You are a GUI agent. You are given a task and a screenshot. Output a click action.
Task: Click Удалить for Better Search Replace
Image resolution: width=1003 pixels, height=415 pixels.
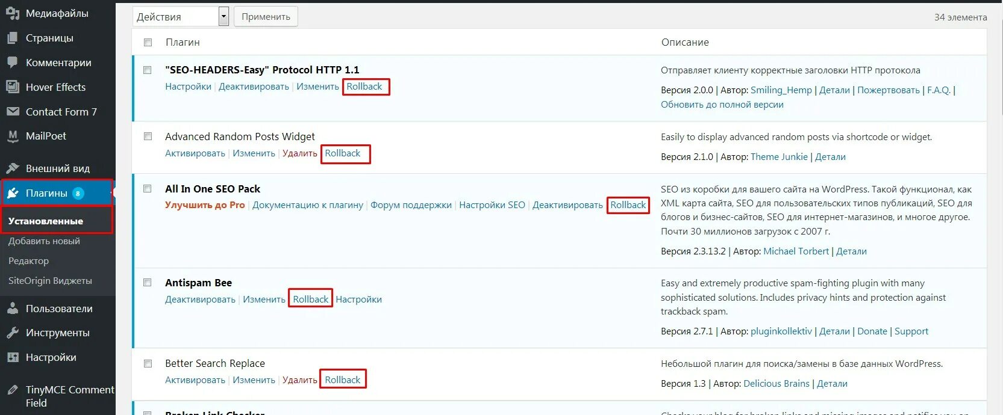[300, 380]
